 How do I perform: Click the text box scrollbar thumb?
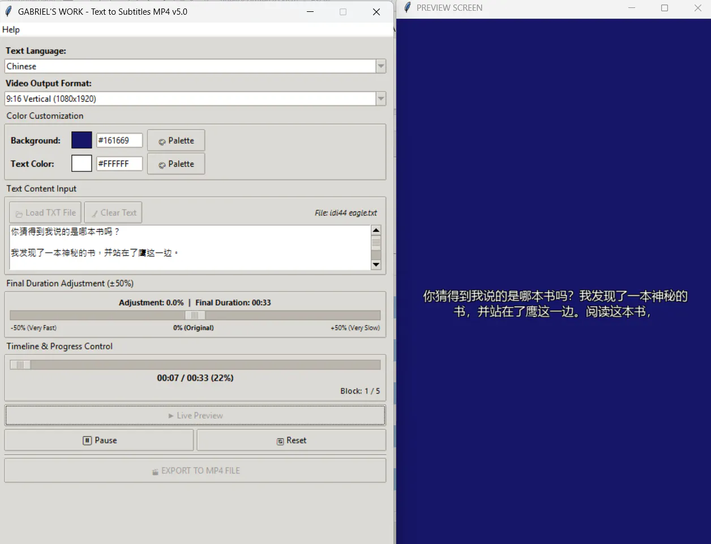pyautogui.click(x=376, y=243)
